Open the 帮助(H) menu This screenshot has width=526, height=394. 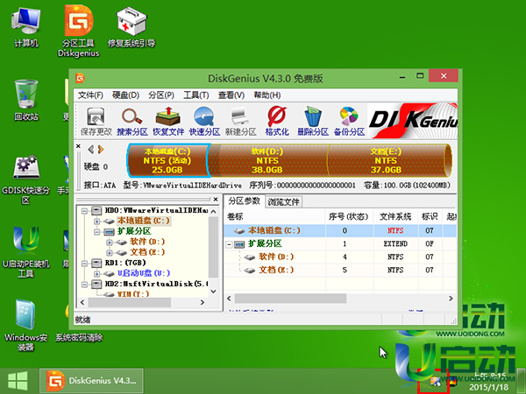(267, 95)
